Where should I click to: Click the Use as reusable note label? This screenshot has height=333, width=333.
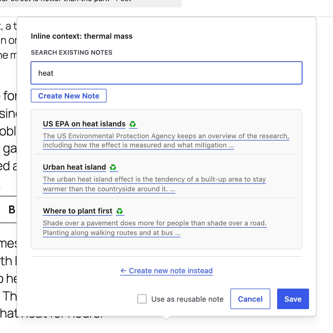[188, 299]
